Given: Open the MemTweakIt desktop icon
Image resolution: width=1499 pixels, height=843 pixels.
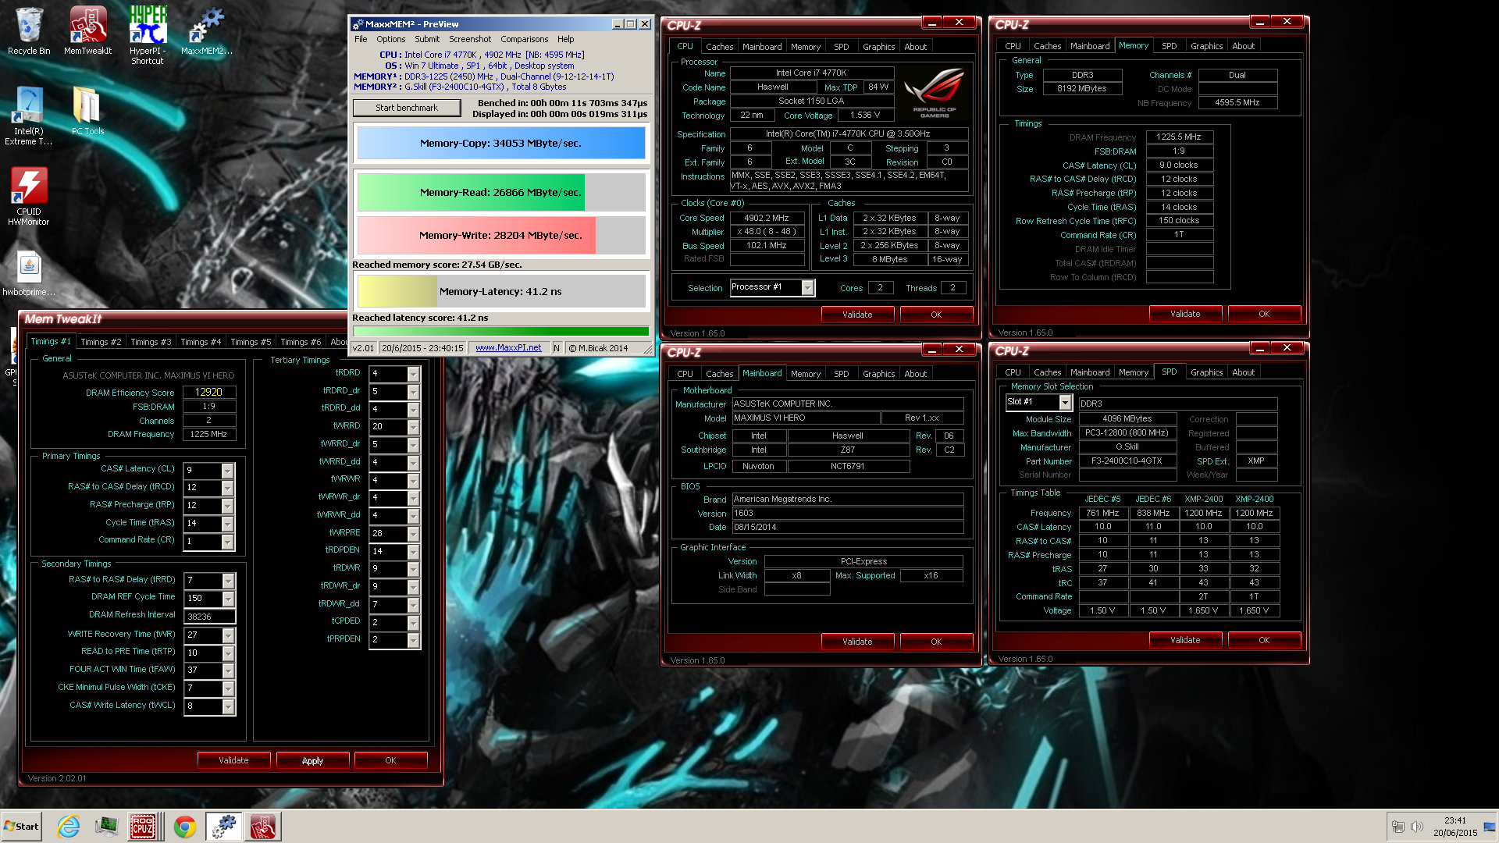Looking at the screenshot, I should pyautogui.click(x=87, y=31).
